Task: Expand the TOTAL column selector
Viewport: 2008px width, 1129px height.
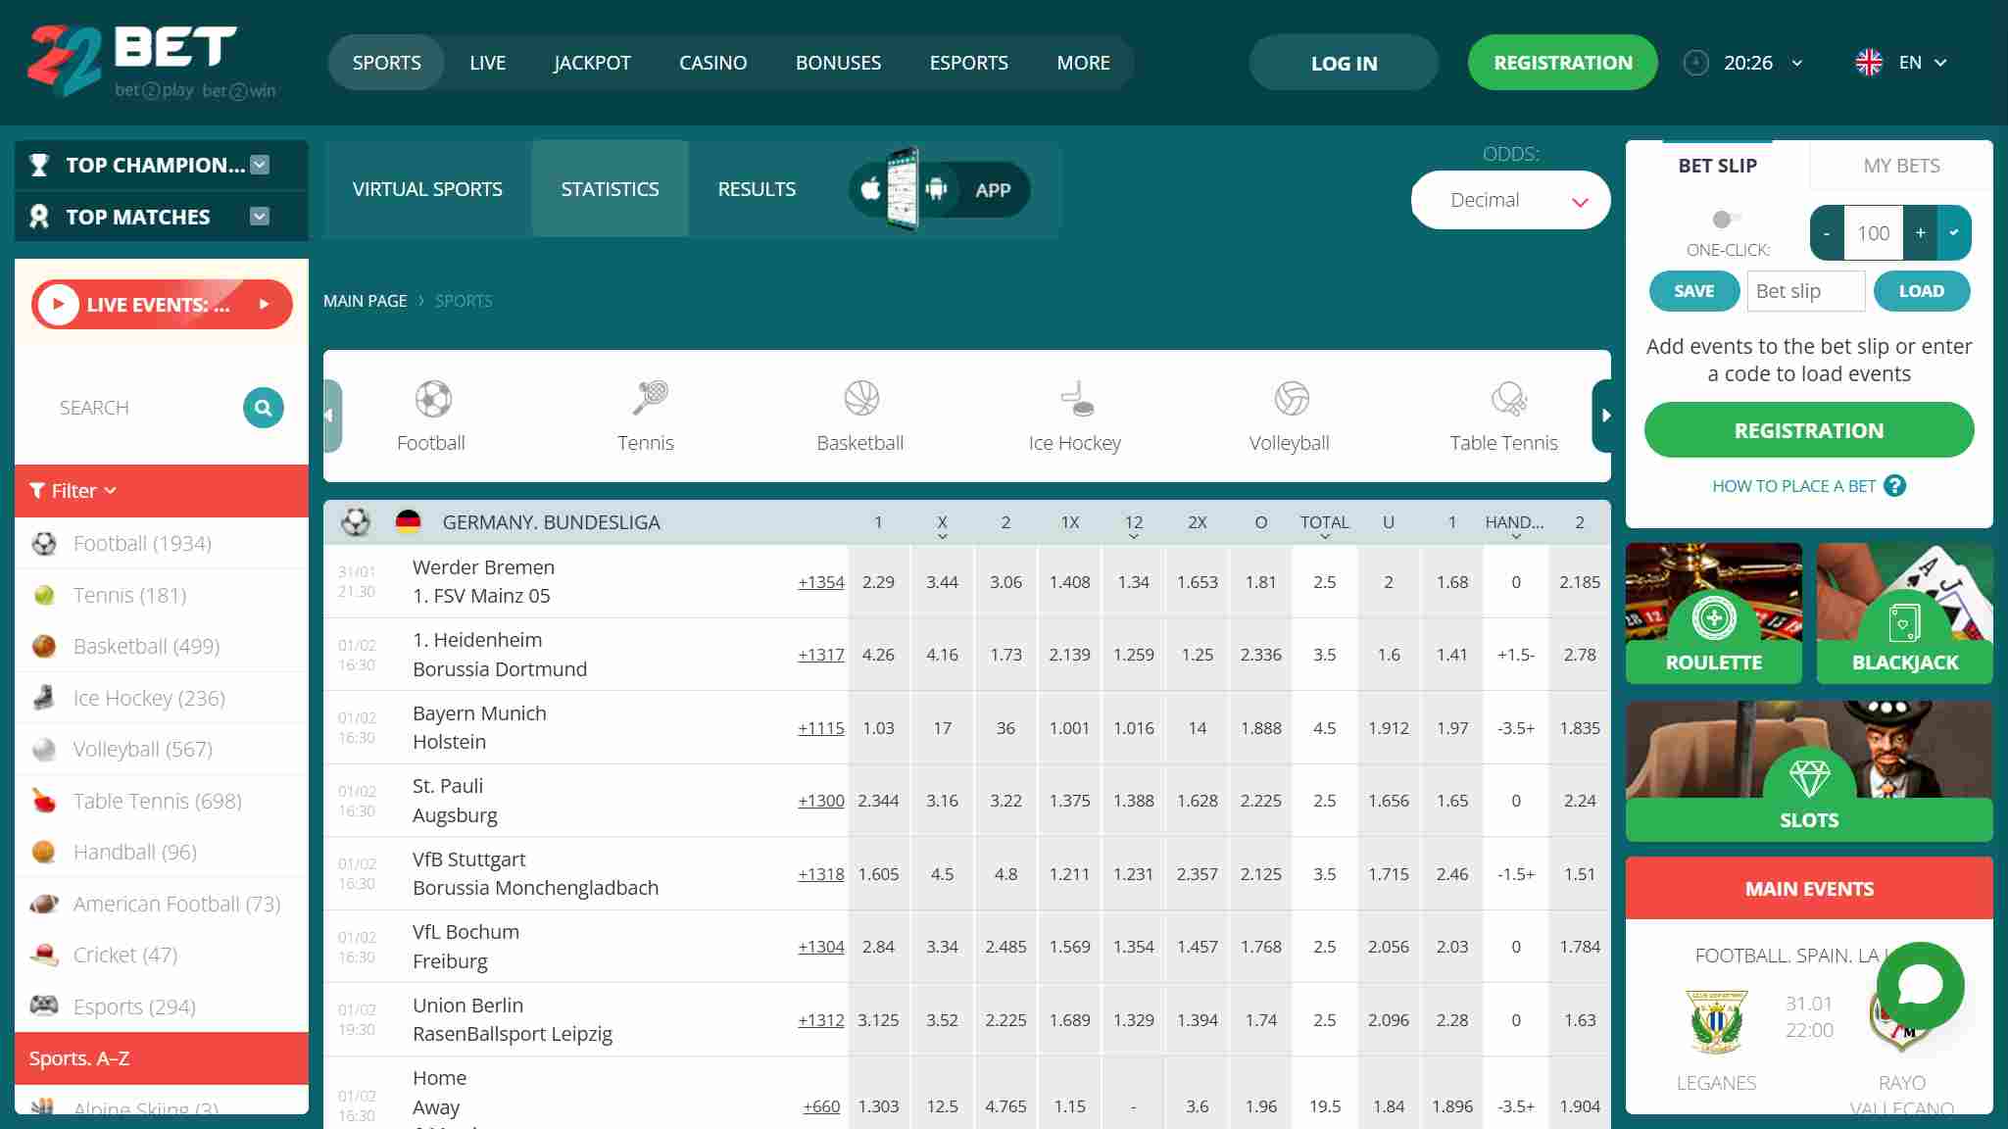Action: [1325, 537]
